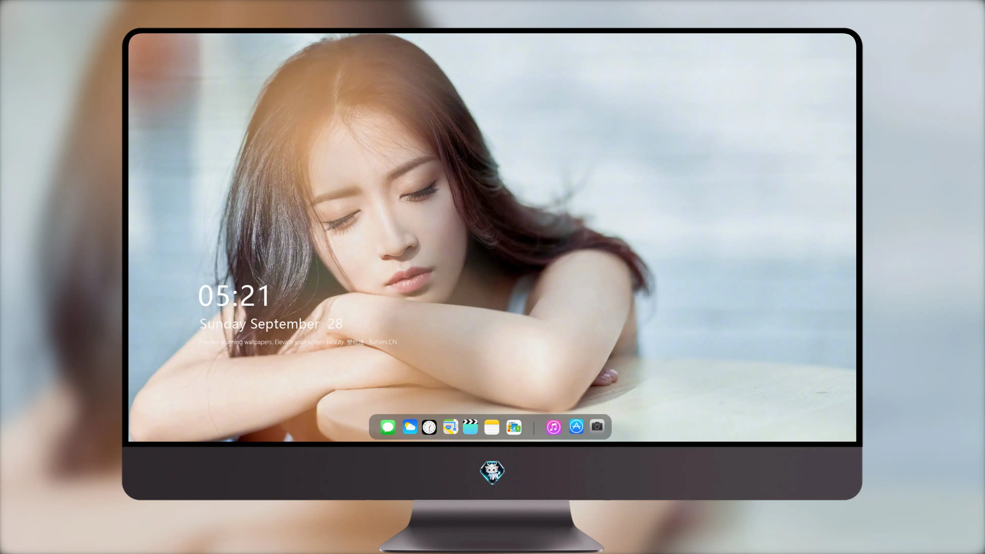Click the empty dock area left of Messages
Image resolution: width=985 pixels, height=554 pixels.
click(x=375, y=427)
